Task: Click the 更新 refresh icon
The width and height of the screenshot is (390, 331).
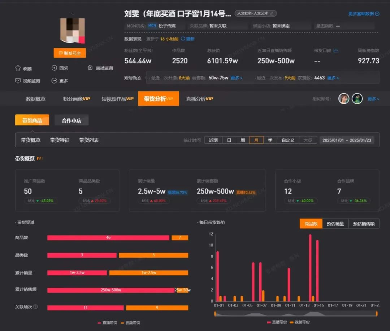Action: click(x=183, y=39)
